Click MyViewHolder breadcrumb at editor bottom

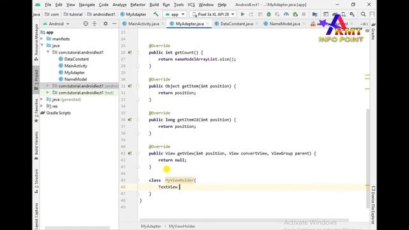pos(181,226)
